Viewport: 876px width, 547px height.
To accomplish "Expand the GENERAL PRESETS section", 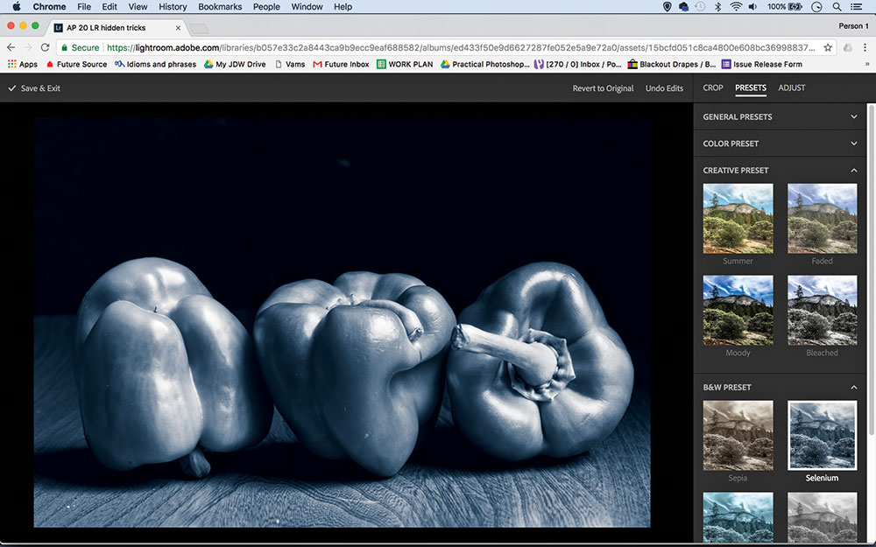I will pyautogui.click(x=780, y=116).
